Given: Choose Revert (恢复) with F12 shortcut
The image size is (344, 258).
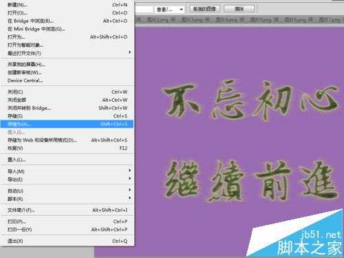Looking at the screenshot, I should [67, 148].
